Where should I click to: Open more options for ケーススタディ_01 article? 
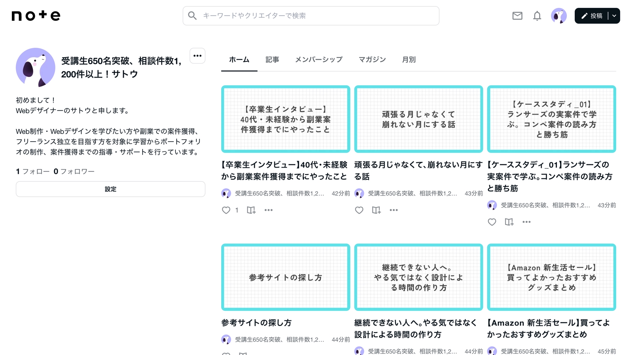pos(527,222)
